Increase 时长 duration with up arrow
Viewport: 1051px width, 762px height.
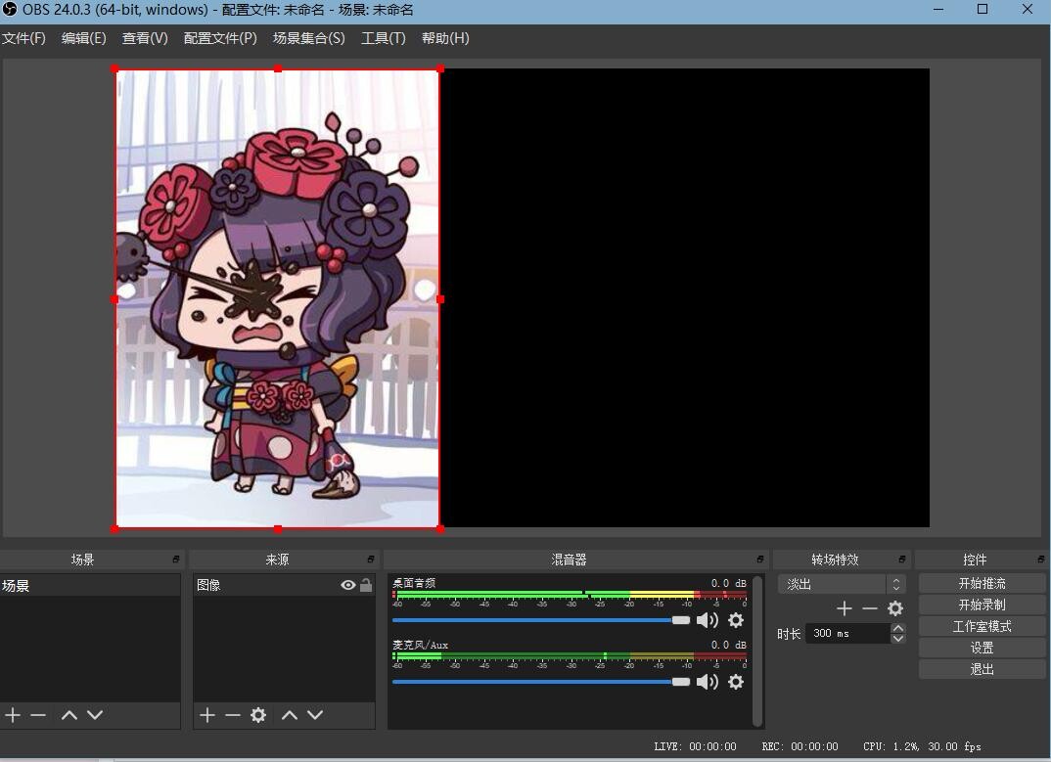pyautogui.click(x=898, y=628)
